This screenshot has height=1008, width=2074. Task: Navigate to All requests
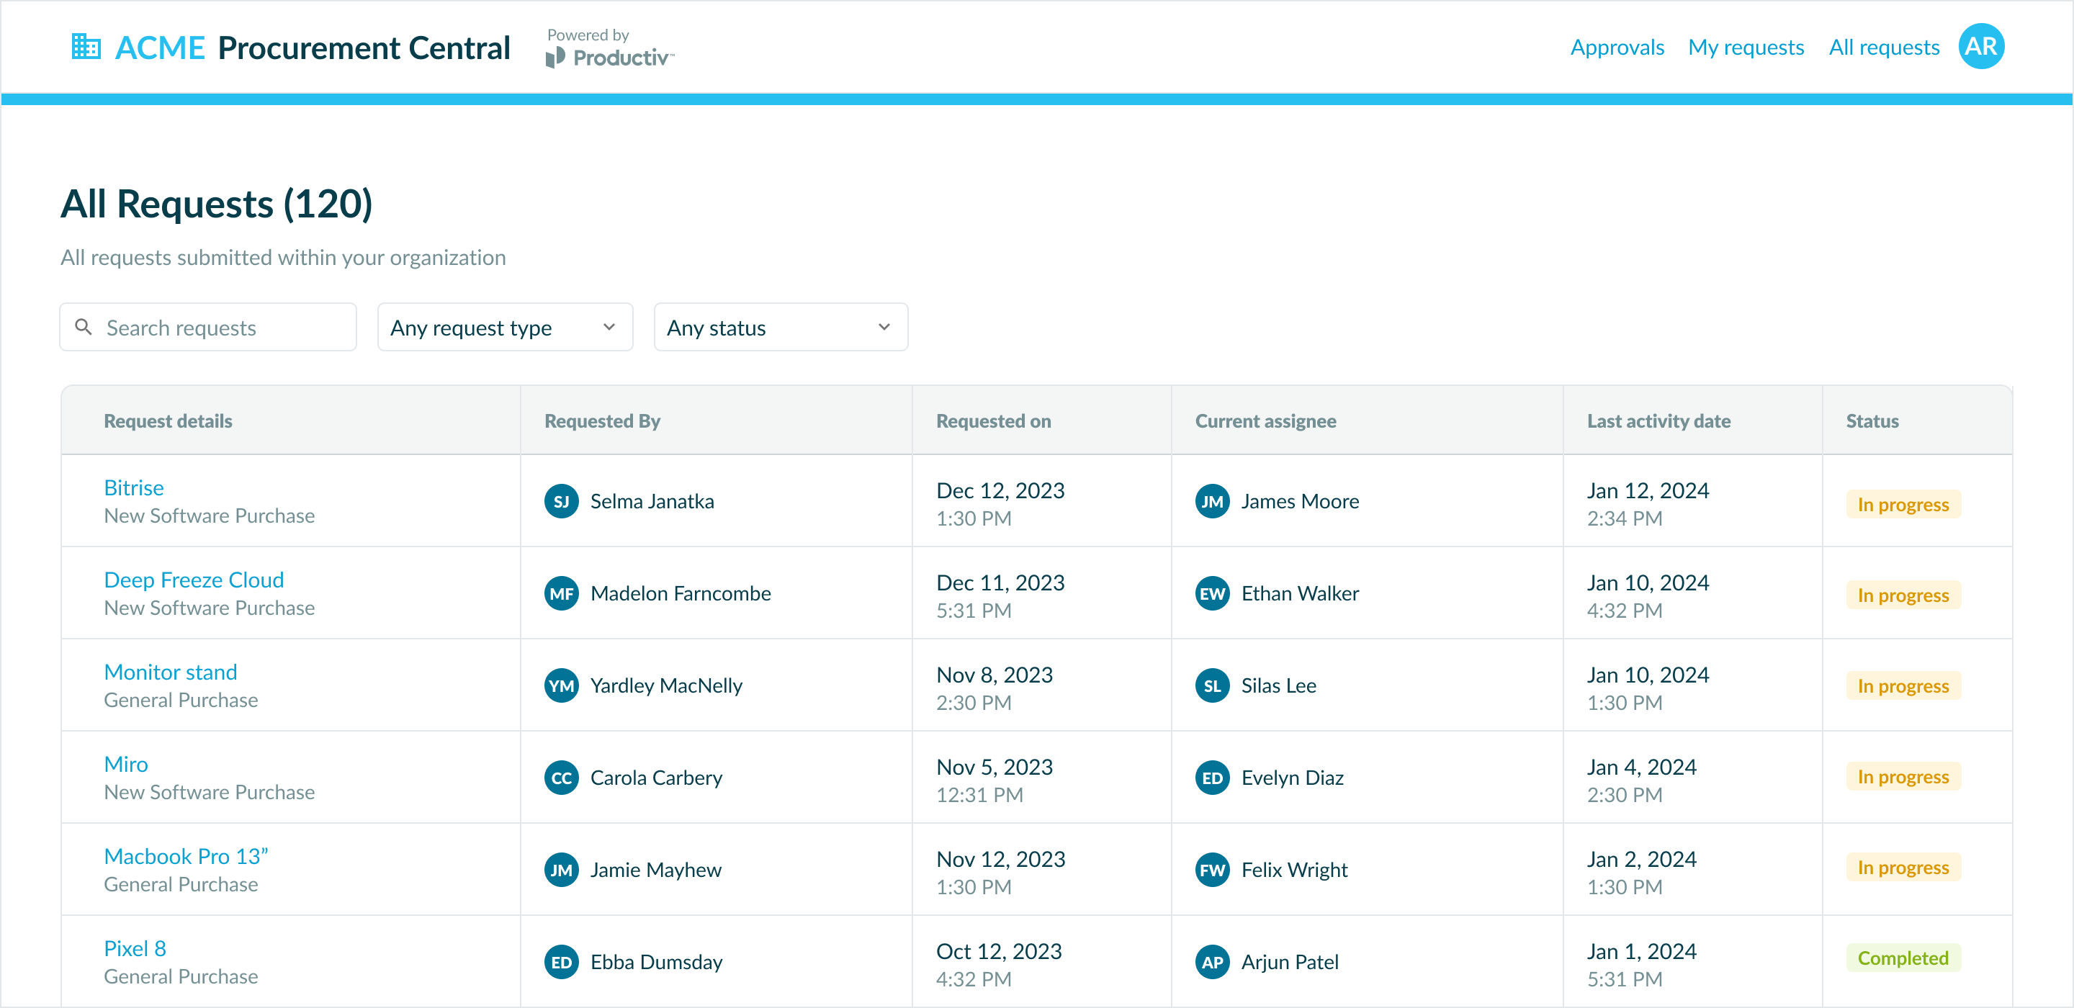pyautogui.click(x=1883, y=48)
